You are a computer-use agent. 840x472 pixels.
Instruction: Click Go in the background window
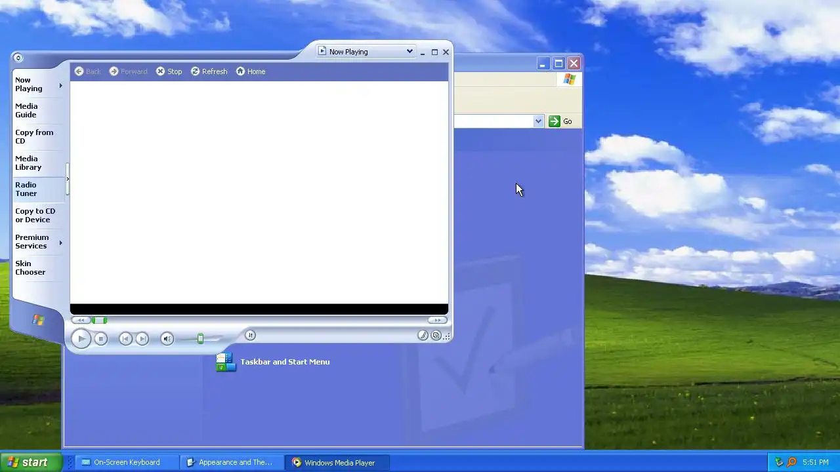click(x=560, y=121)
